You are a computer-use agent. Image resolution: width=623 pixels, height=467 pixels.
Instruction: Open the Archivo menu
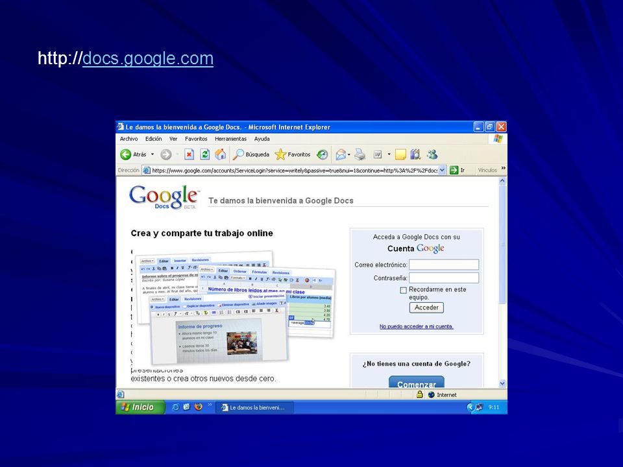(x=128, y=139)
